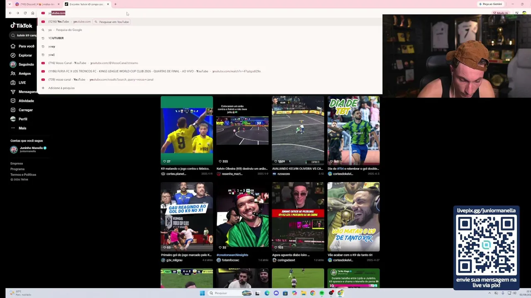Open the LIVE icon in sidebar

tap(13, 82)
